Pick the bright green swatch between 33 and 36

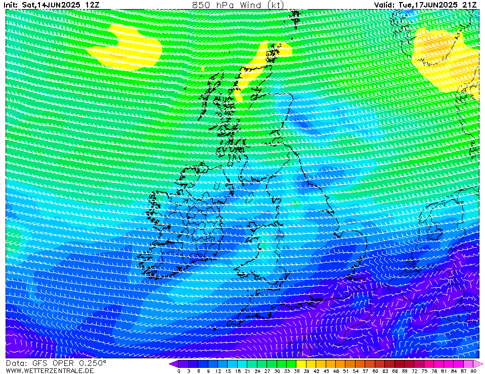pos(292,364)
